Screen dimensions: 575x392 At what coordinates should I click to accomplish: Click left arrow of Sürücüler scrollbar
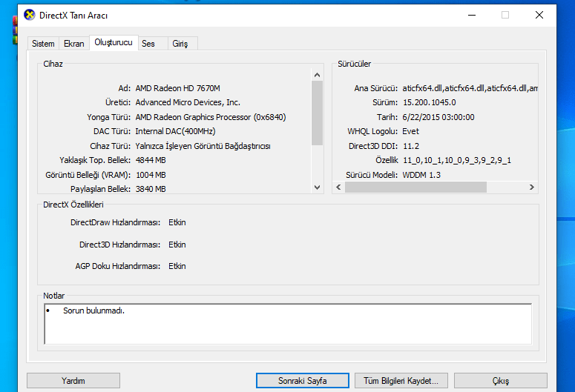click(338, 187)
